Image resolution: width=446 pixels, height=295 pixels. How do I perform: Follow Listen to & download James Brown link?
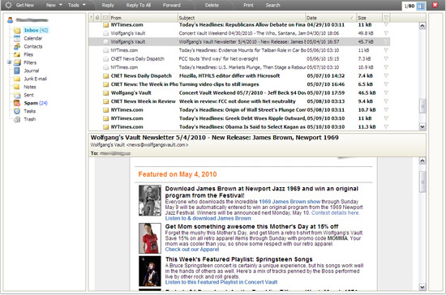(208, 218)
